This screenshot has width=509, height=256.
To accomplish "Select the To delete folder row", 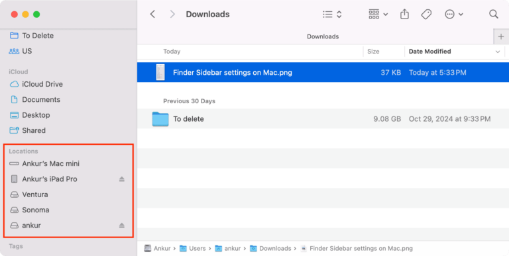I will (323, 119).
